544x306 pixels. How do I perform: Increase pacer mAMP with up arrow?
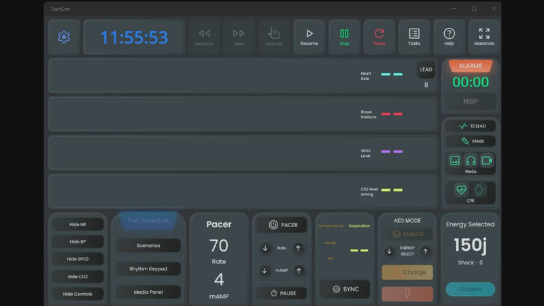point(299,271)
